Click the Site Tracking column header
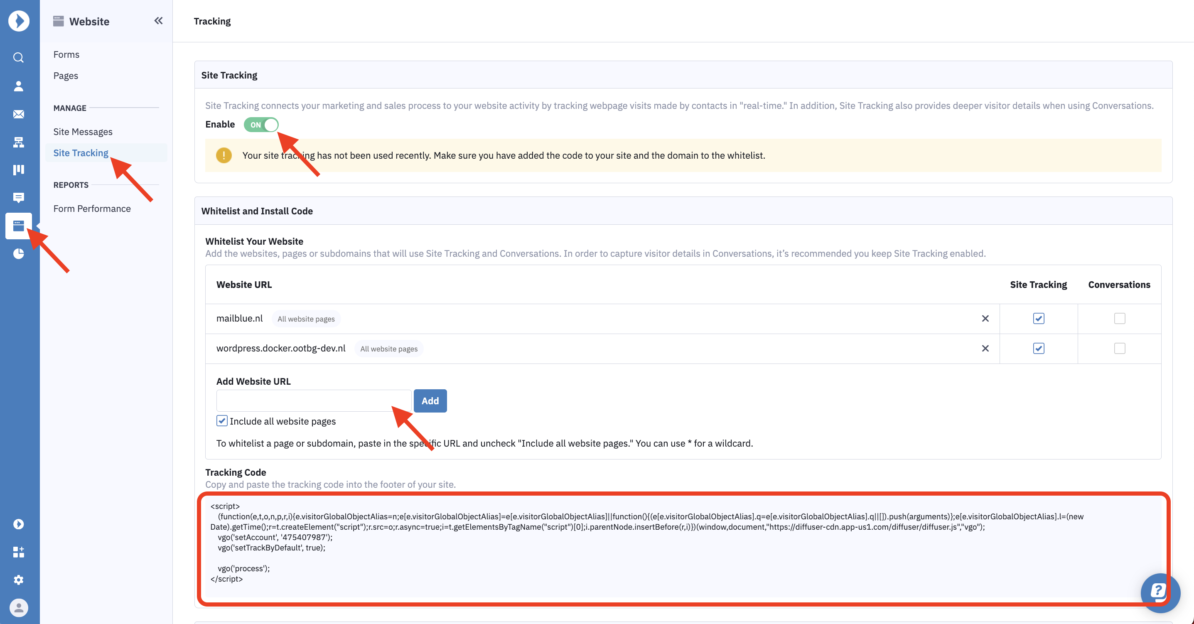1194x624 pixels. 1038,285
